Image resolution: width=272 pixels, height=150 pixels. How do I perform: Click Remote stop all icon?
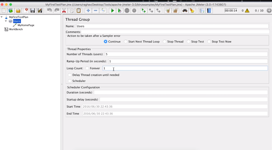tap(151, 11)
